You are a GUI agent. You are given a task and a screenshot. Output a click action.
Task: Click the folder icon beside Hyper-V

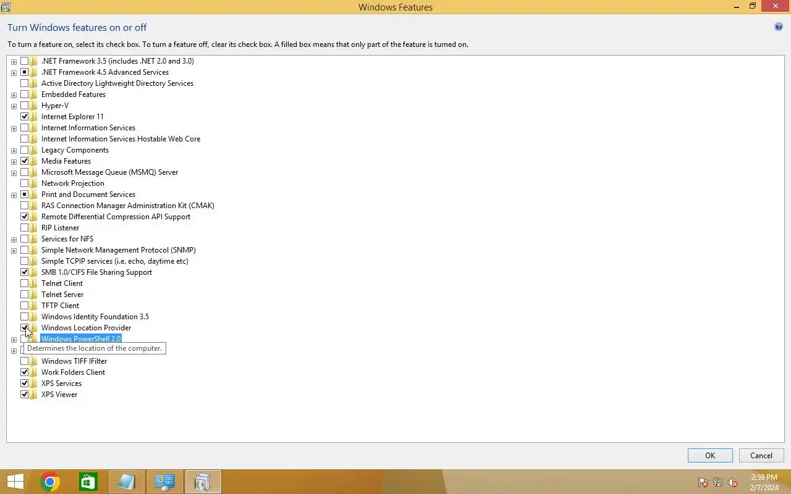34,106
